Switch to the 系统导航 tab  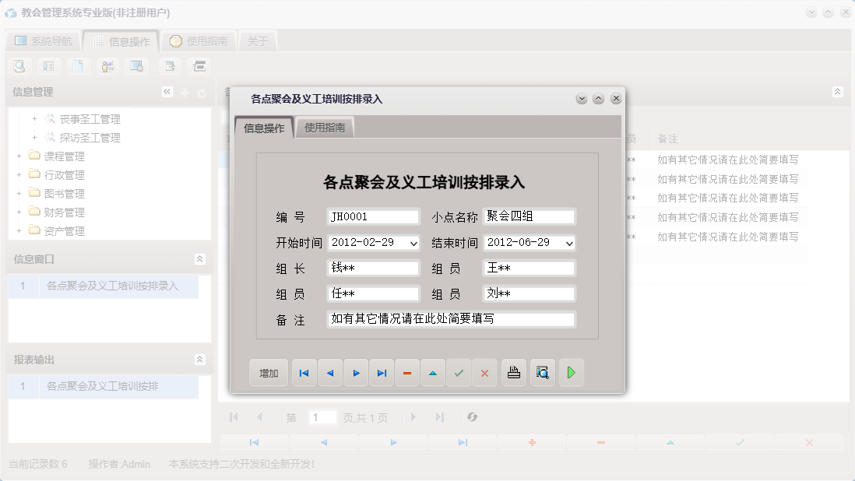44,40
